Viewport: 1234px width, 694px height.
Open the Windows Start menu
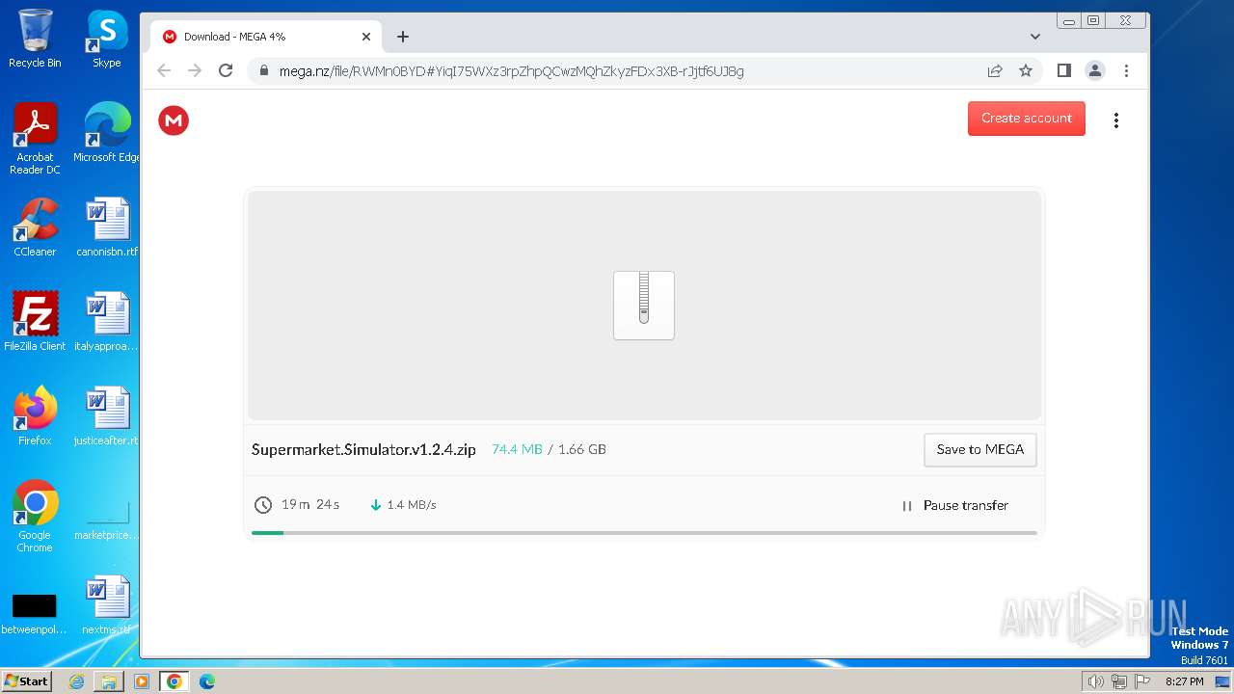[x=26, y=681]
